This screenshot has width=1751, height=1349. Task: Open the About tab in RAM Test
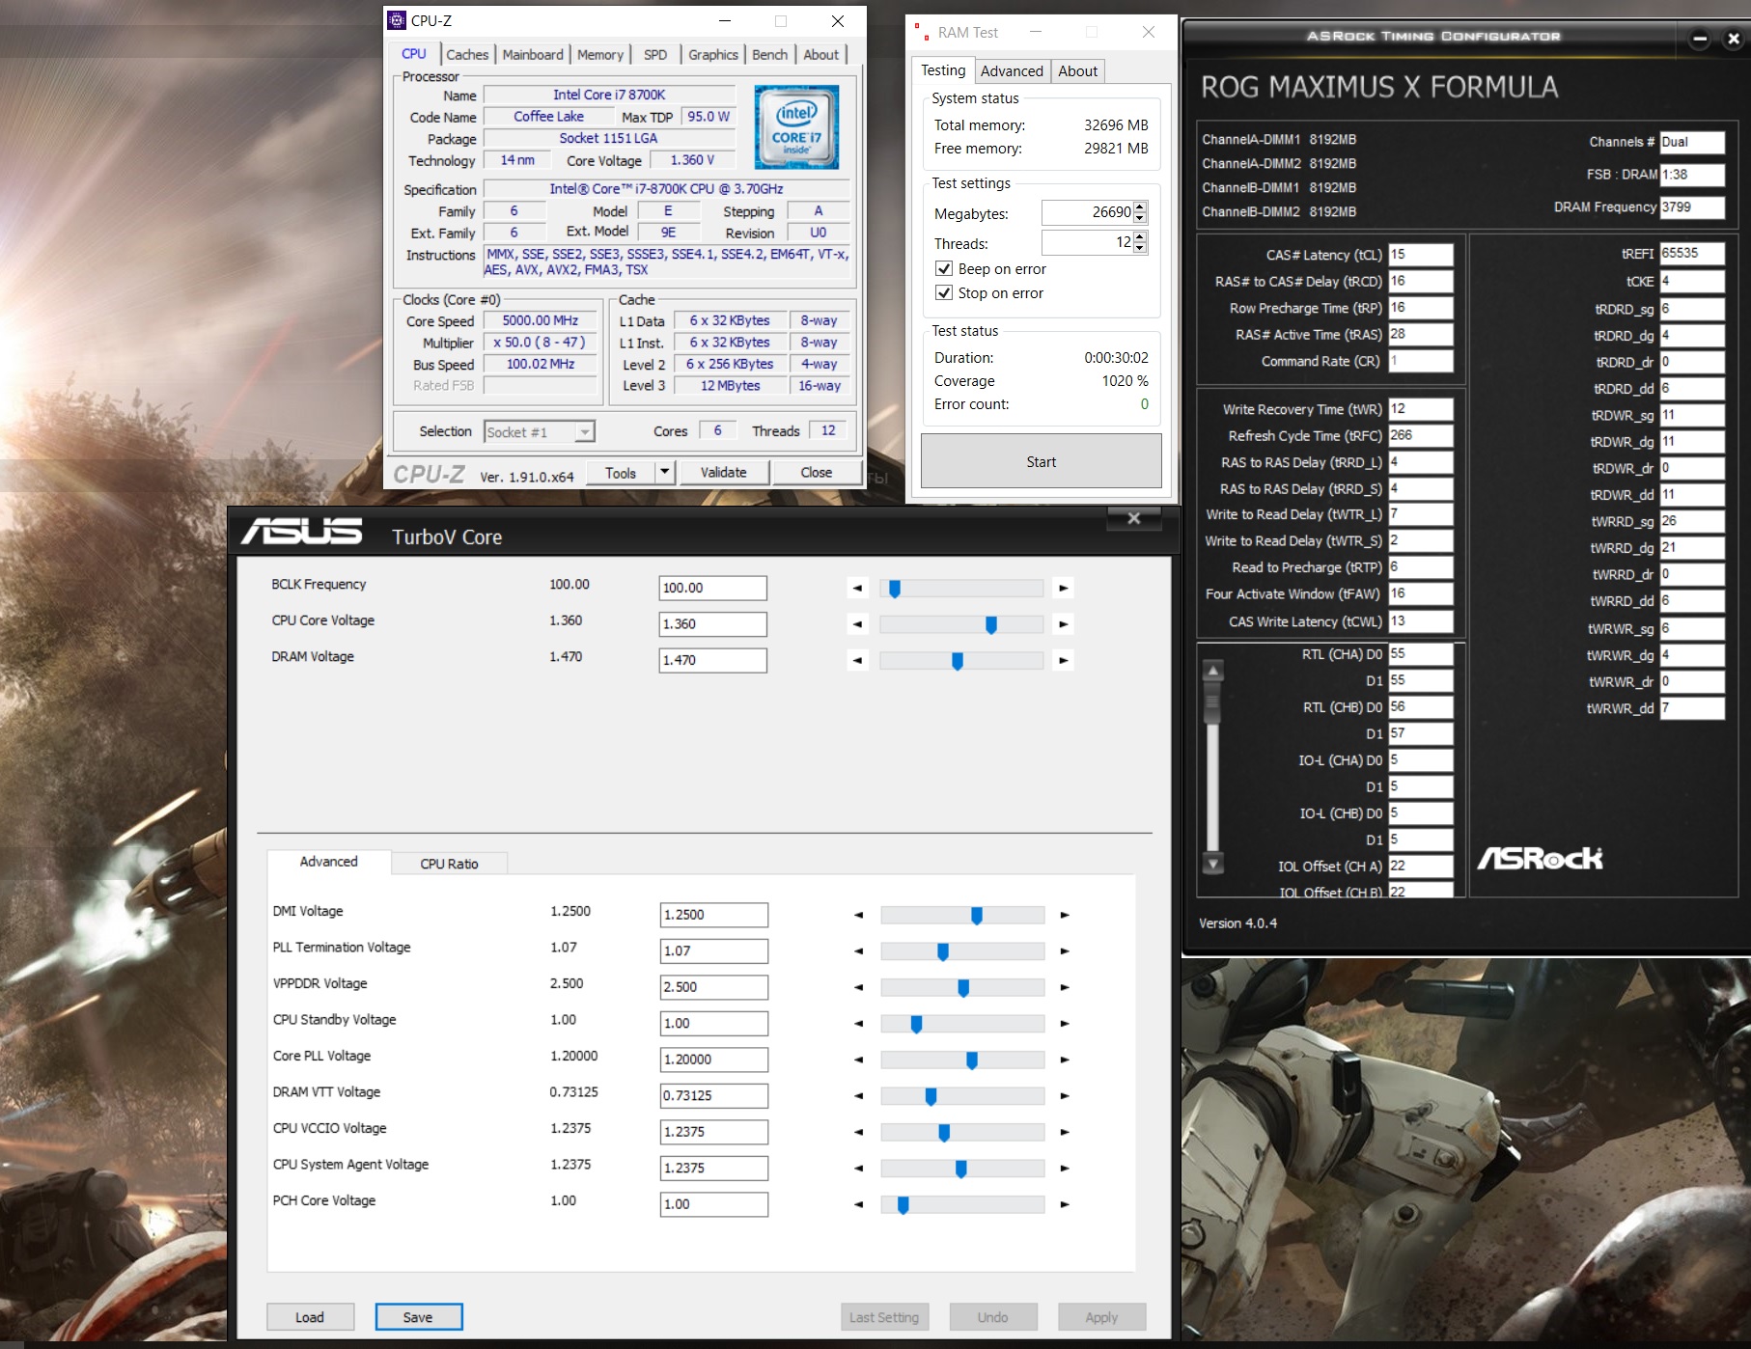(1077, 71)
